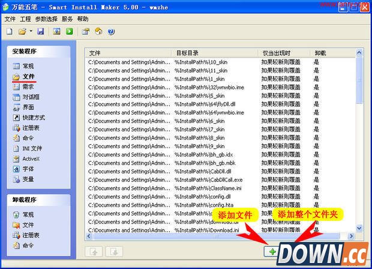Click the move down arrow button
The image size is (372, 269).
click(x=114, y=252)
